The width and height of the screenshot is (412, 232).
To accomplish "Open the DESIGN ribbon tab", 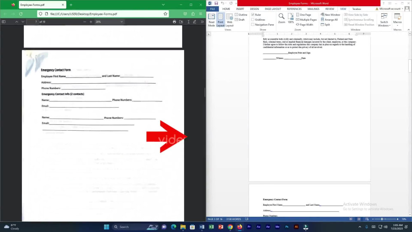I will coord(254,9).
